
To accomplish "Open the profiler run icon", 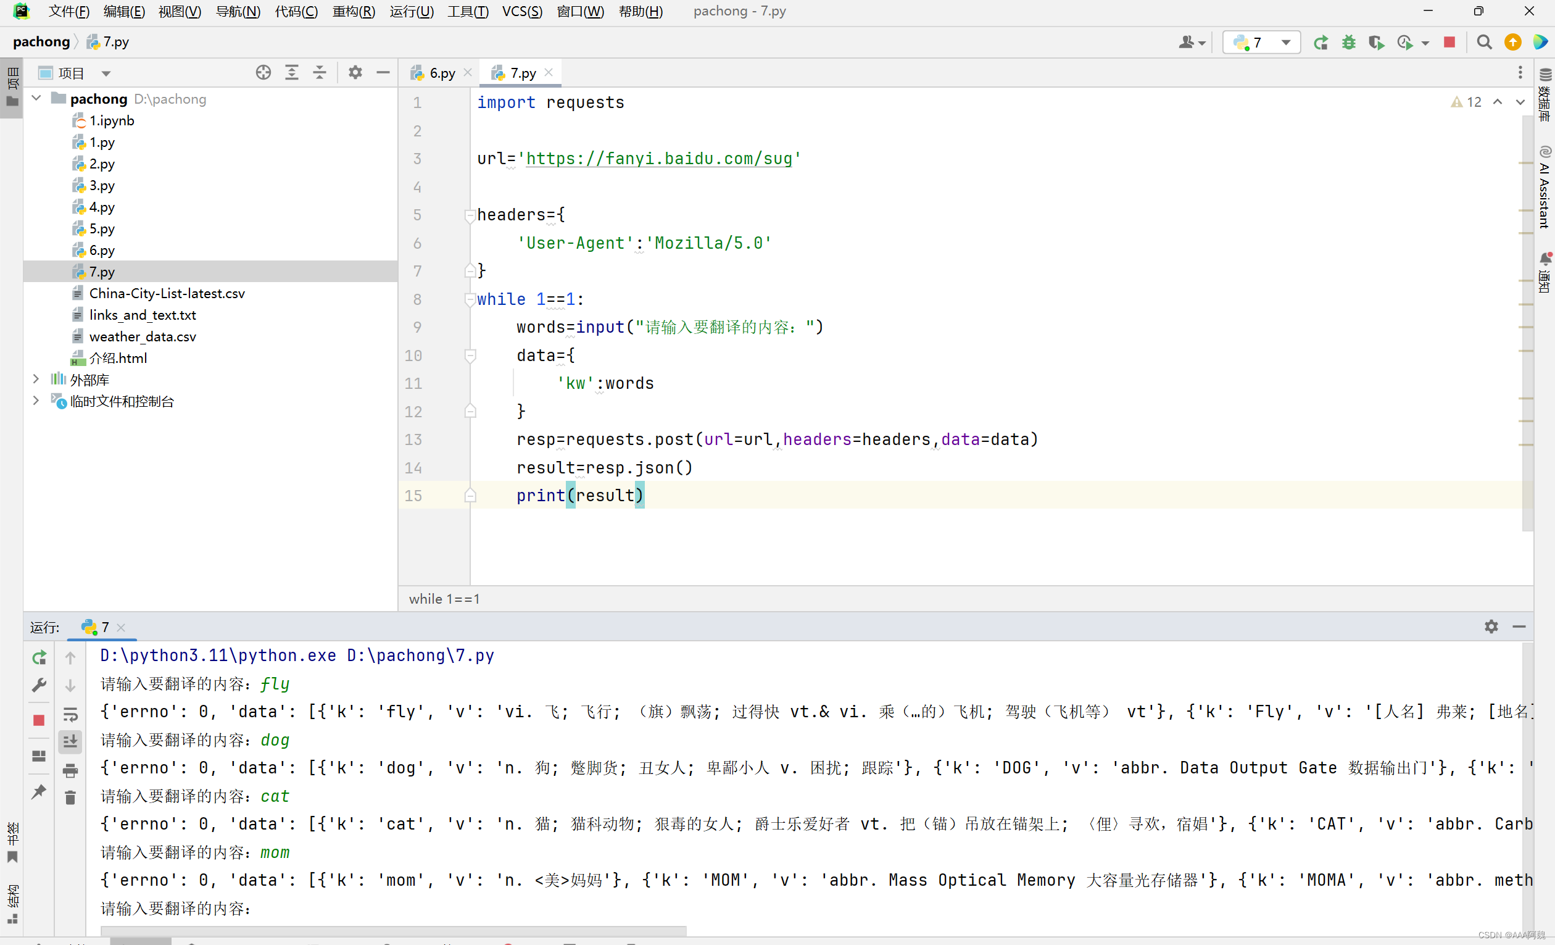I will 1404,43.
